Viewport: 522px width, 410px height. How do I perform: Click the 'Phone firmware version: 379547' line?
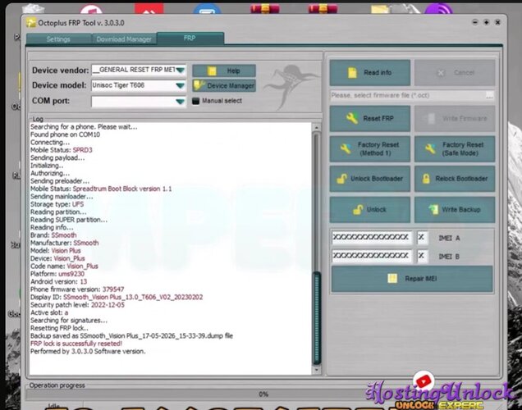tap(77, 289)
